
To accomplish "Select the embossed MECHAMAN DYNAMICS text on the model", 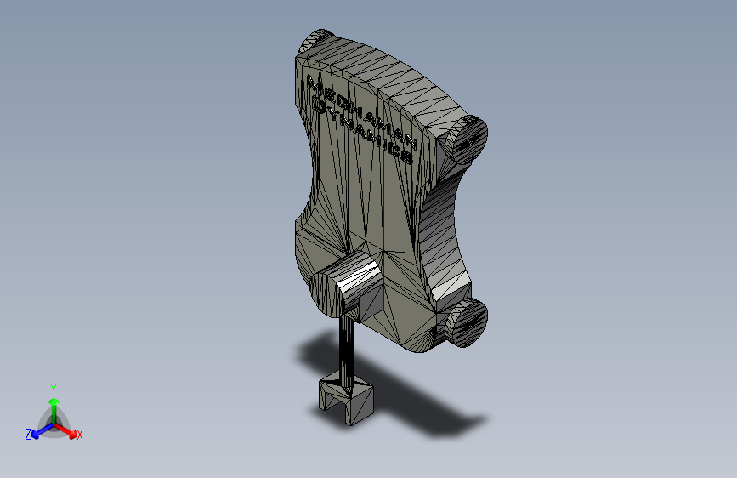I will 362,119.
